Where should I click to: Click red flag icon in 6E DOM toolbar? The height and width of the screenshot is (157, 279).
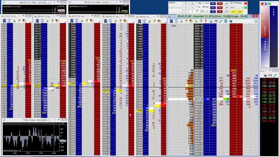click(92, 21)
